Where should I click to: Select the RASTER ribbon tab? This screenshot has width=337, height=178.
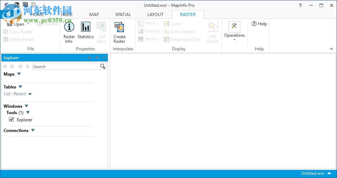tap(188, 14)
